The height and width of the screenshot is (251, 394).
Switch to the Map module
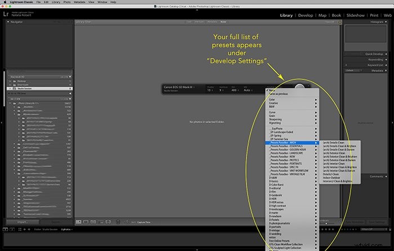point(323,15)
